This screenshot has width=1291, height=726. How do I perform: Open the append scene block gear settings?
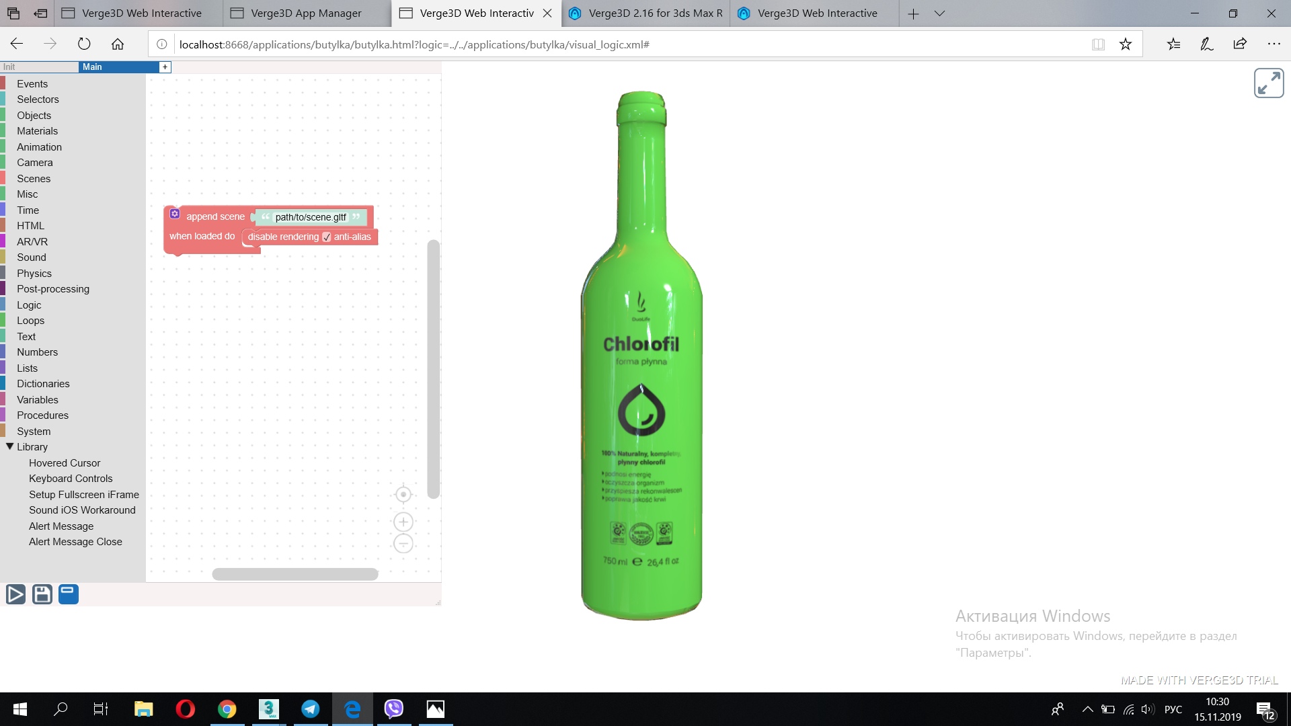(x=175, y=214)
